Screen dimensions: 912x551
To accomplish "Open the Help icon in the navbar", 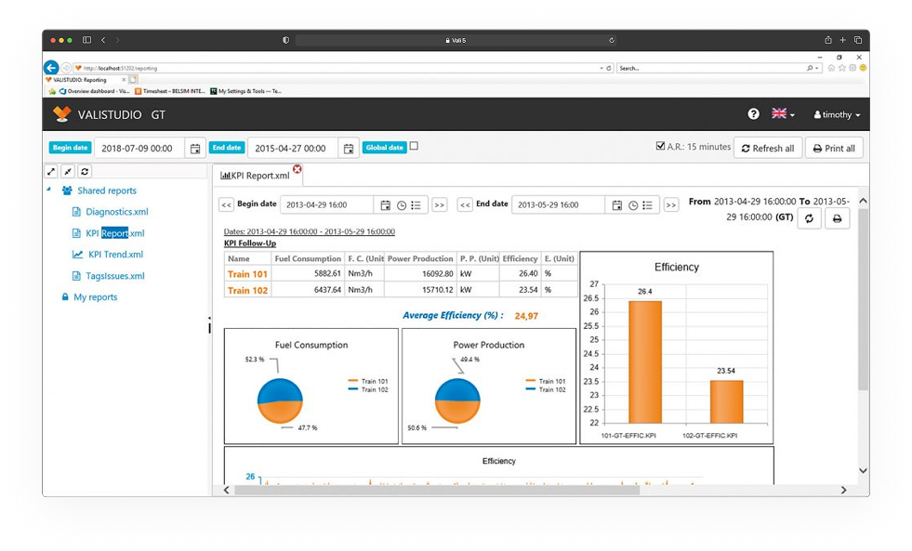I will (x=753, y=114).
